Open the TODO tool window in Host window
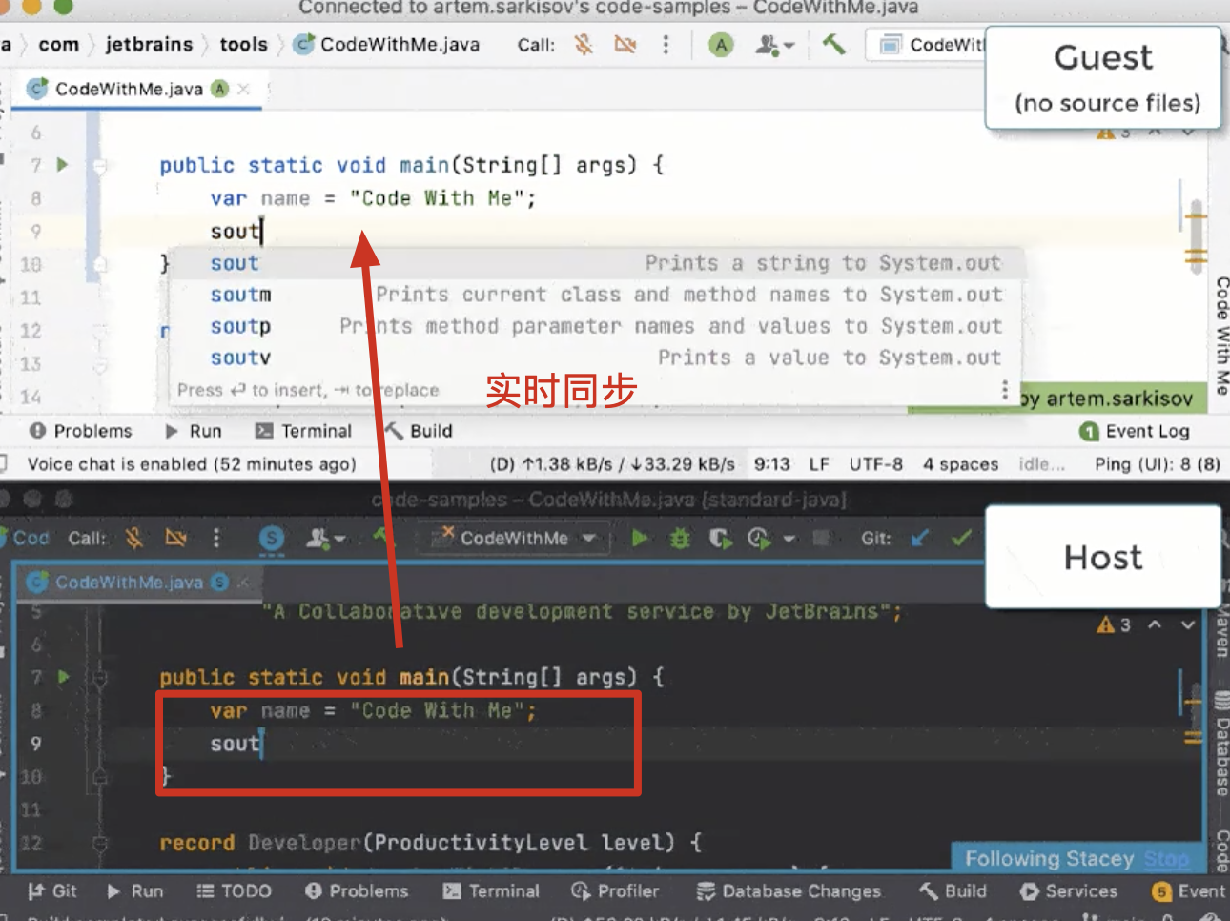The width and height of the screenshot is (1230, 921). pyautogui.click(x=235, y=890)
